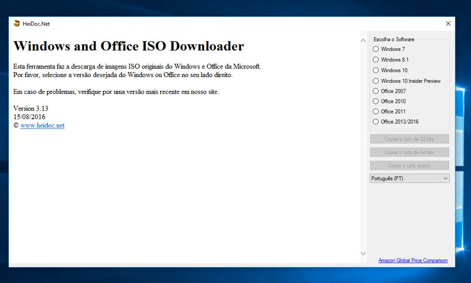Viewport: 471px width, 283px height.
Task: Open the Amazon Global Price Comparison link
Action: pos(413,261)
